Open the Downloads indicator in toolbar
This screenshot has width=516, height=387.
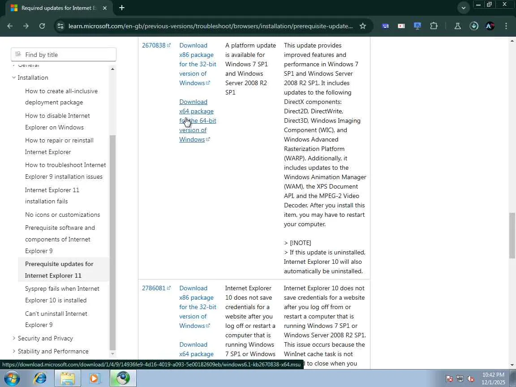pos(474,26)
